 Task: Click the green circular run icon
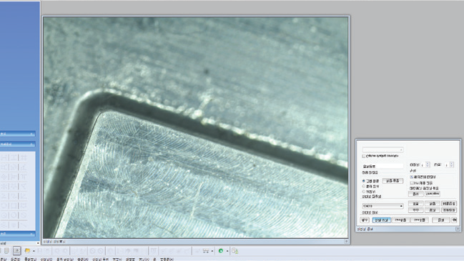click(221, 251)
